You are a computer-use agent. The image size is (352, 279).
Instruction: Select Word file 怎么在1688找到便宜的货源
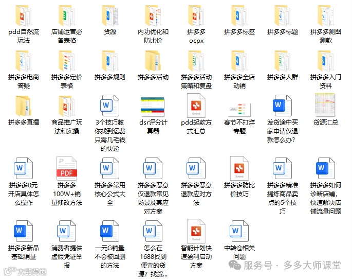pos(153,231)
